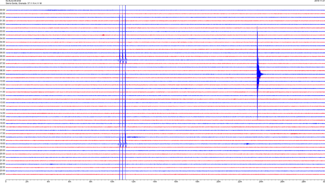This screenshot has width=325, height=183.
Task: Click the 28m tick on time axis
Action: [x=304, y=182]
